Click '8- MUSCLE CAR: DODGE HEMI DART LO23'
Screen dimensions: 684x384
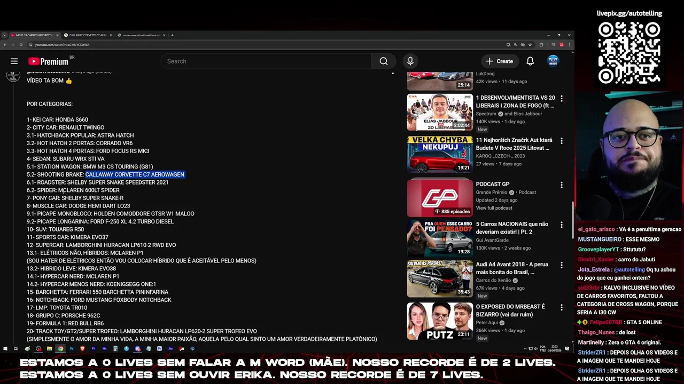tap(78, 206)
